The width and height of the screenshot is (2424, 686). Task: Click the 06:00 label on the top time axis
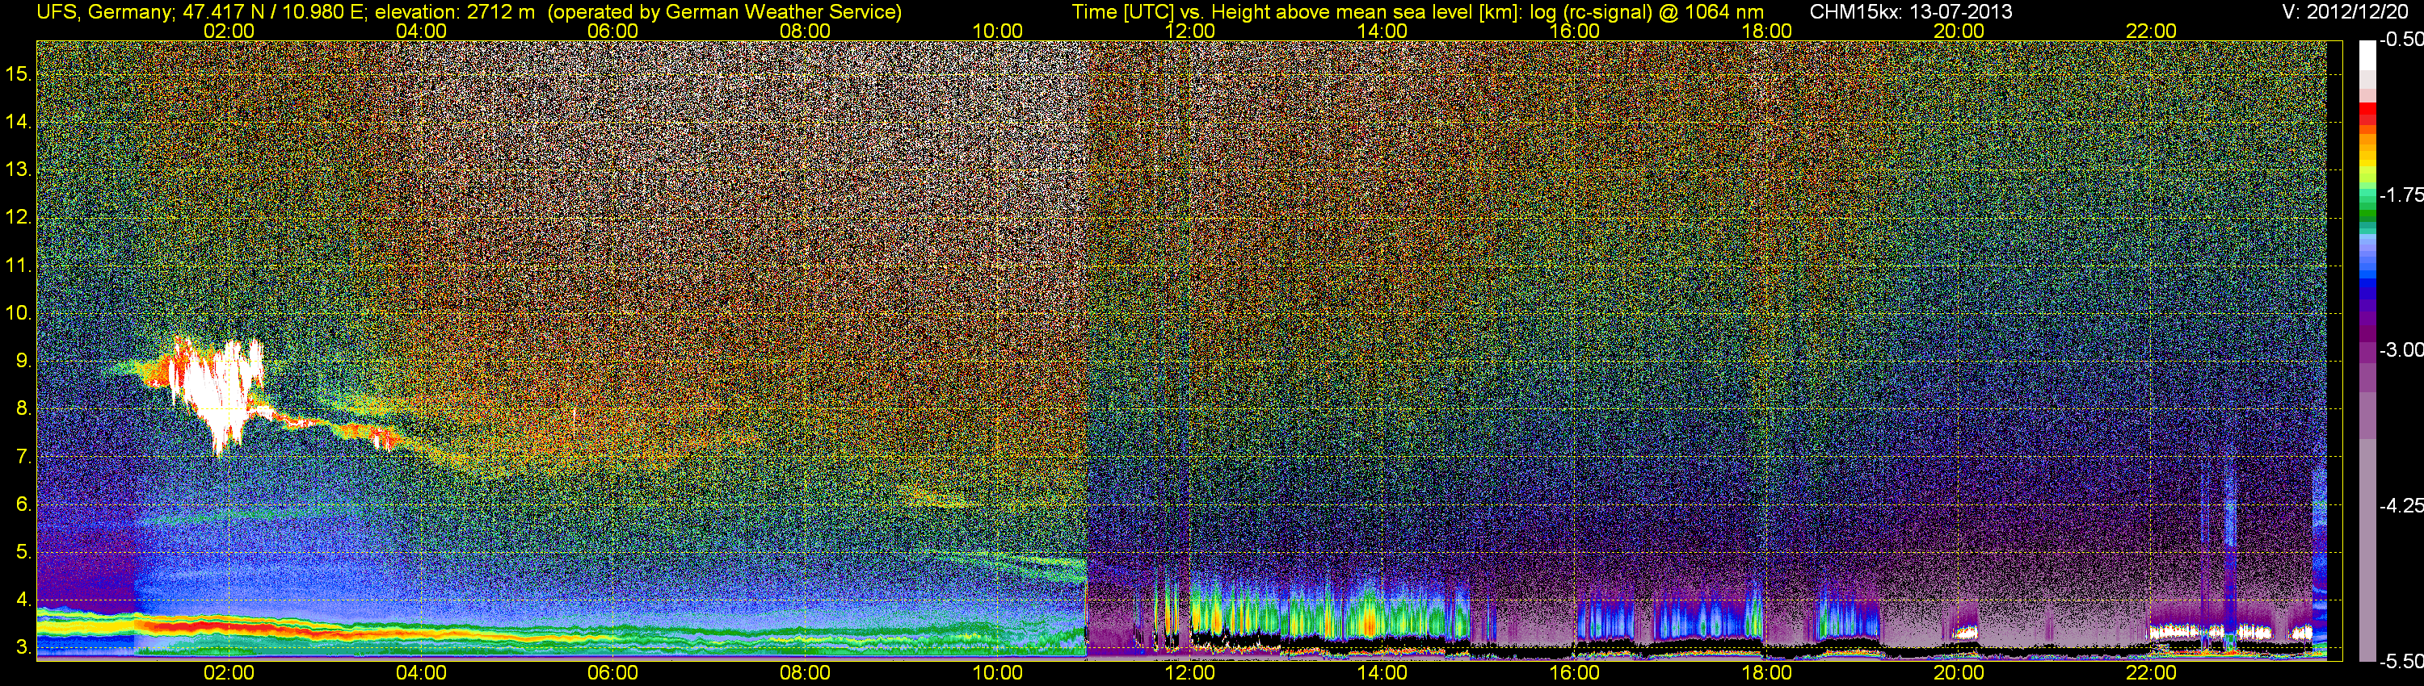612,31
